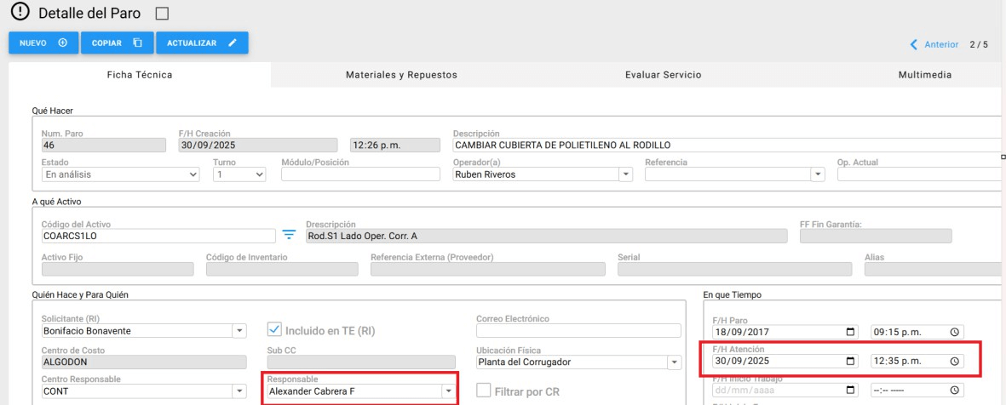1006x405 pixels.
Task: Click clock icon on F/H Atención time
Action: (x=954, y=361)
